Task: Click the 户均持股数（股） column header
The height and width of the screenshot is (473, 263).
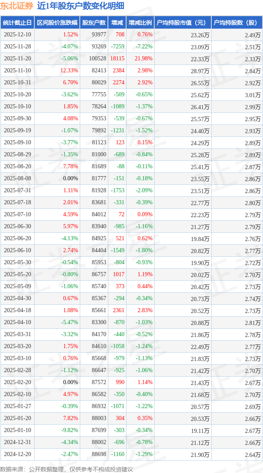Action: pos(237,23)
